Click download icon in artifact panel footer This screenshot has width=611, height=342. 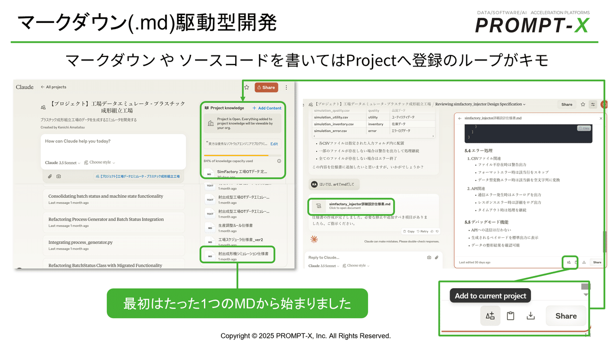[x=584, y=262]
